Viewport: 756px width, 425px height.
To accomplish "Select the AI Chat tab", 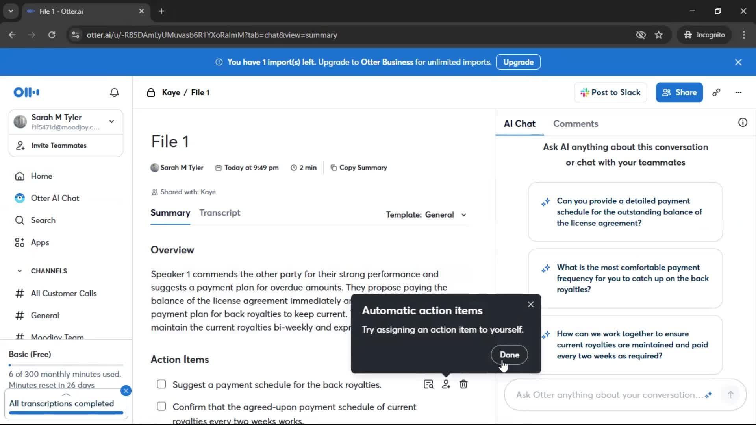I will [519, 124].
